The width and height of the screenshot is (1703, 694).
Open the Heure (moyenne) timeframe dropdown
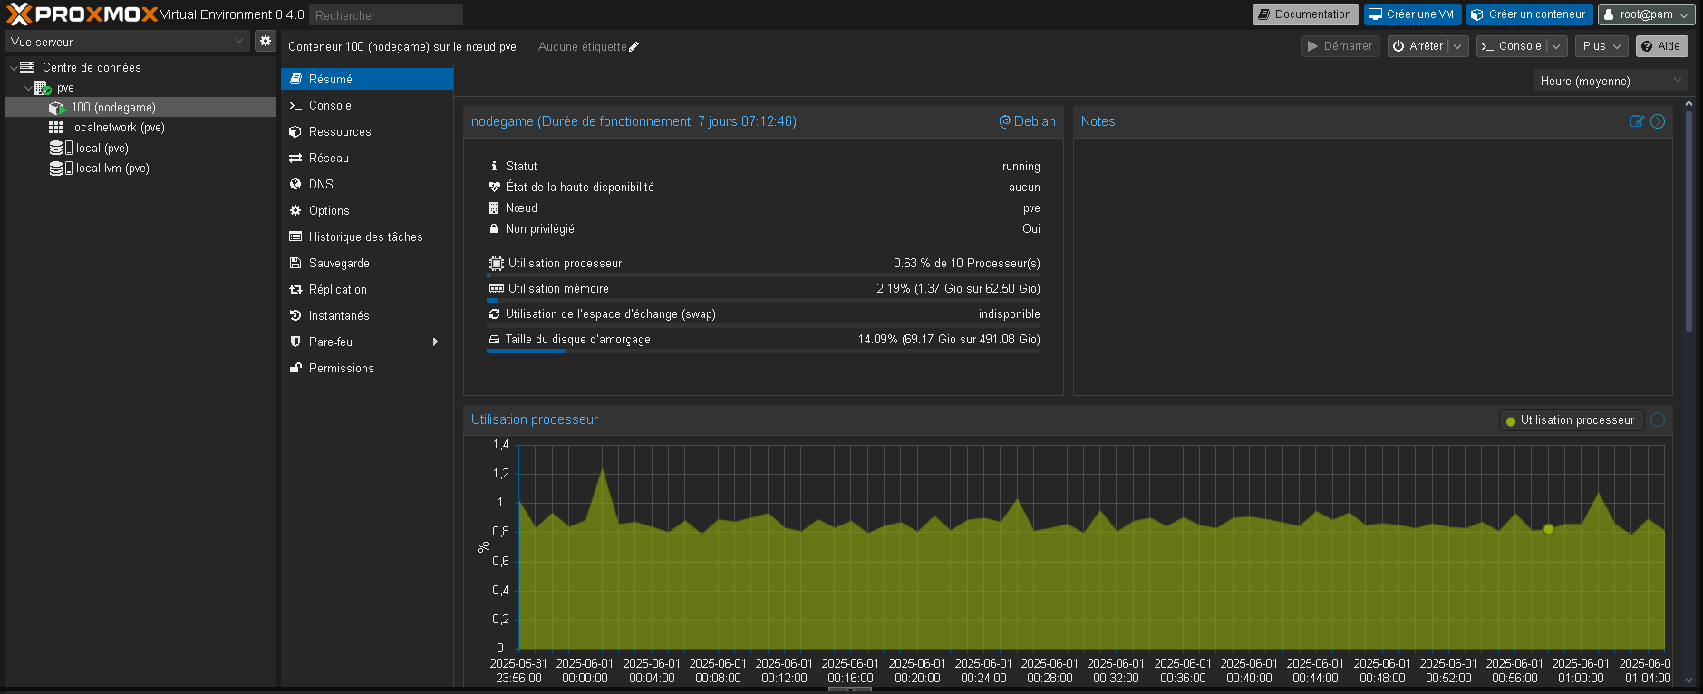(1678, 81)
